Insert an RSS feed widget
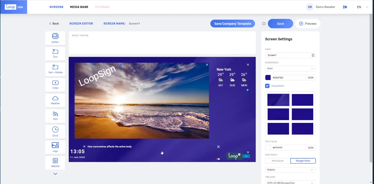Viewport: 374px width, 184px height. click(x=55, y=116)
